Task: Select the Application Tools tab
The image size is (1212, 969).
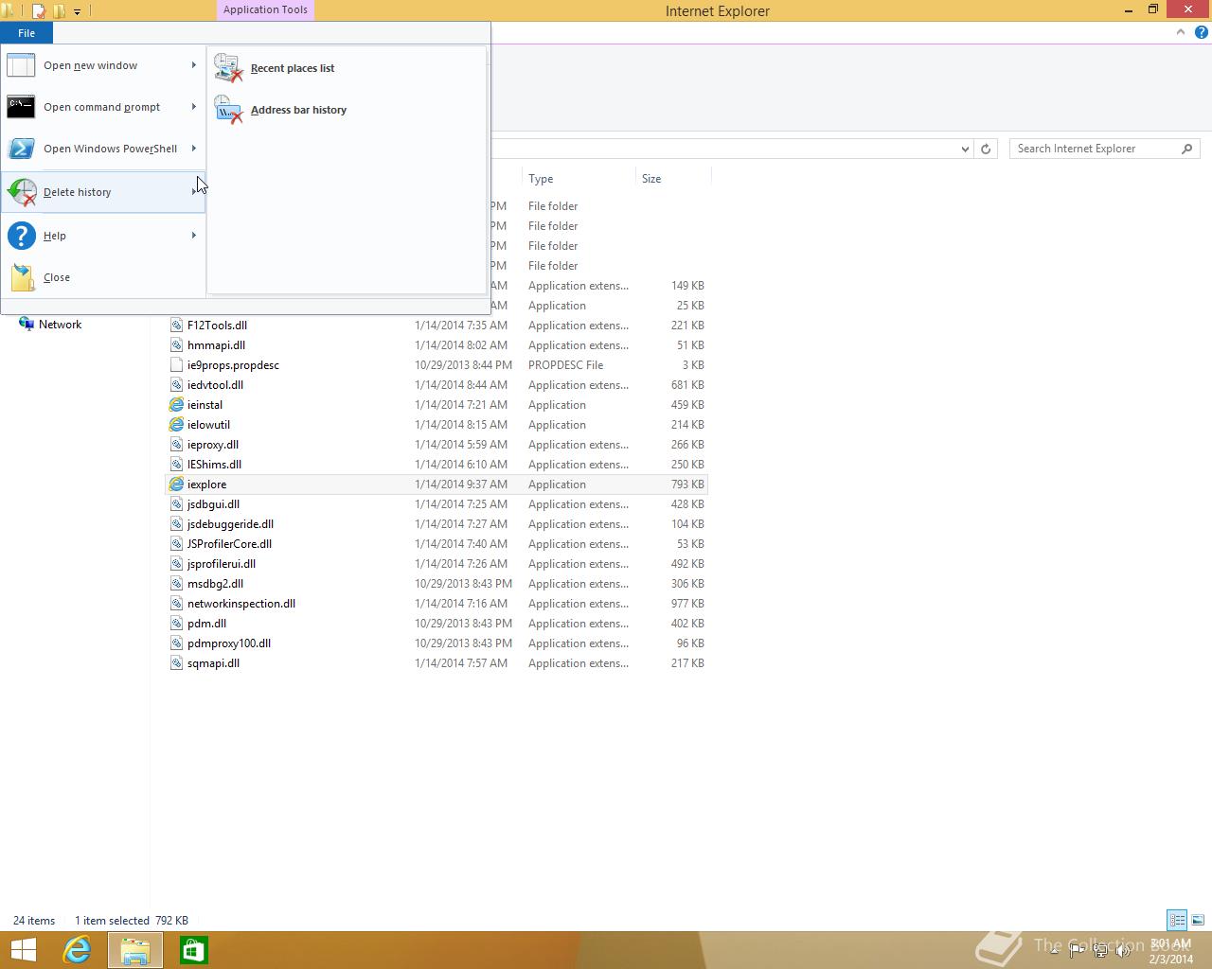Action: click(x=265, y=10)
